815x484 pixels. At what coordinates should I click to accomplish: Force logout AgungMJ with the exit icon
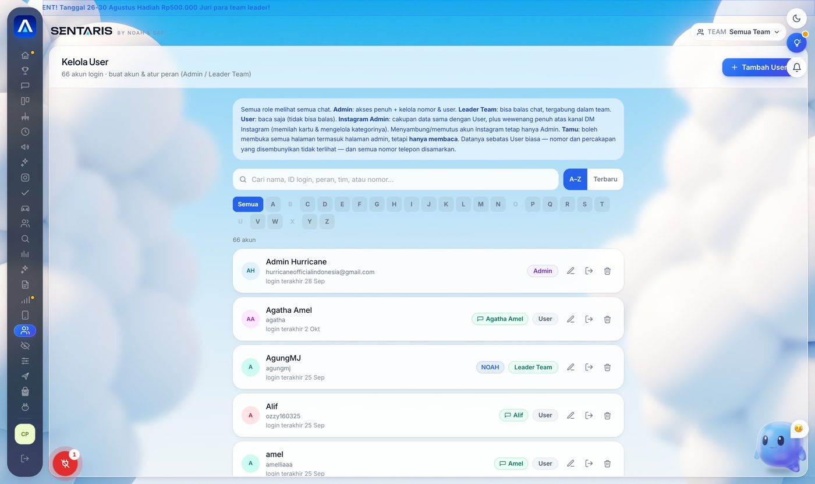(589, 367)
